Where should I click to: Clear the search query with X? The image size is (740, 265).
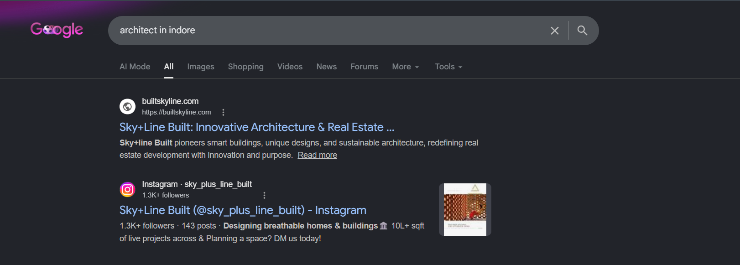click(555, 31)
